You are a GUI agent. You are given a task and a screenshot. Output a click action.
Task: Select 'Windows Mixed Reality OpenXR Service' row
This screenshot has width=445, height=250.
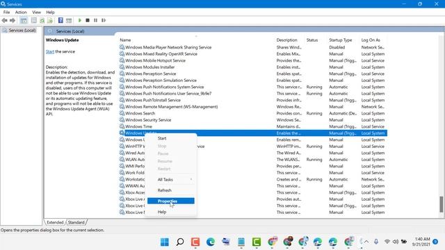point(252,54)
